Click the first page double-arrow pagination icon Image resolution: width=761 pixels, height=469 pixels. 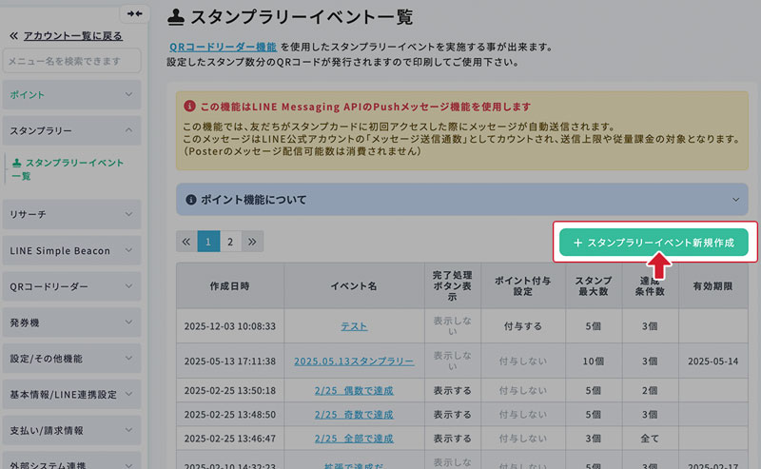[186, 242]
